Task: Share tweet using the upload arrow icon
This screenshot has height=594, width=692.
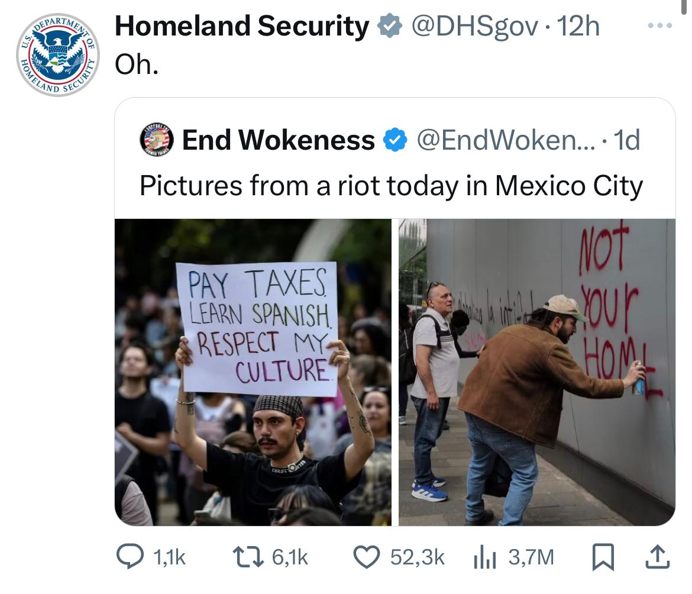Action: click(658, 557)
